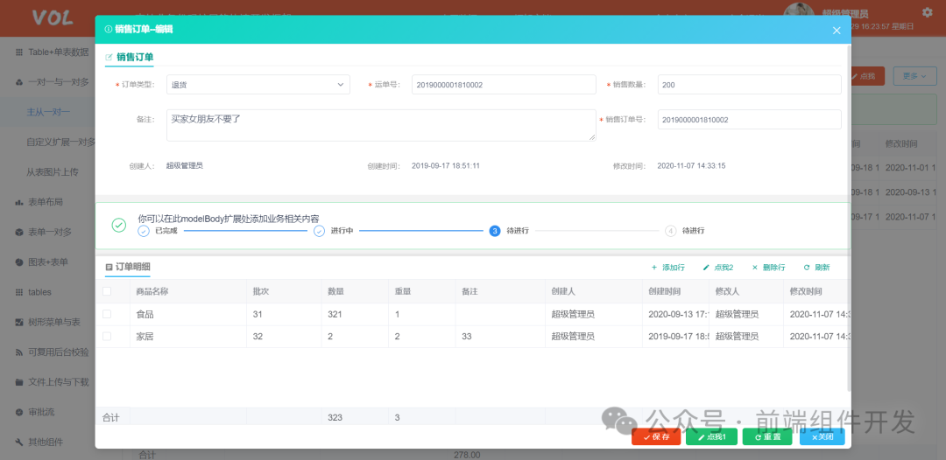
Task: Click the 销售订单号 input field
Action: tap(749, 119)
